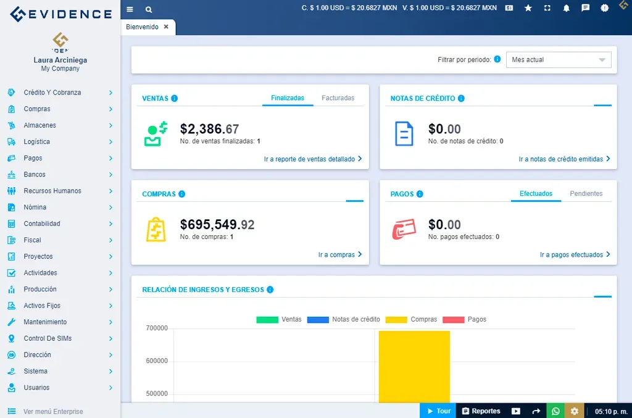Click the notifications bell icon

pyautogui.click(x=567, y=9)
